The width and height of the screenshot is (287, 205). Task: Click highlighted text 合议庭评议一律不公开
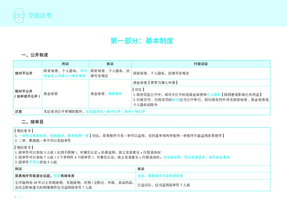[103, 111]
